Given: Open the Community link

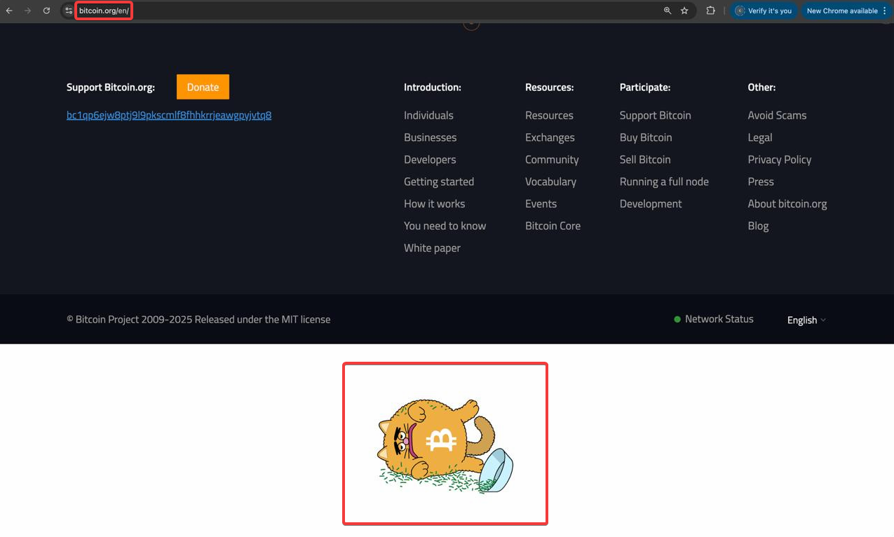Looking at the screenshot, I should [552, 159].
